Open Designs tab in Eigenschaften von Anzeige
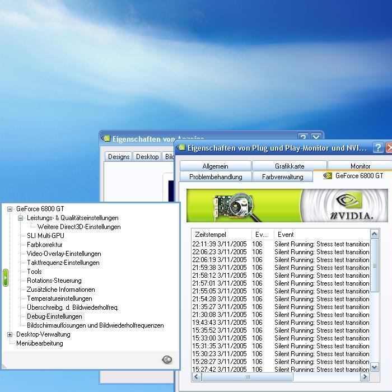This screenshot has height=392, width=392. tap(119, 156)
